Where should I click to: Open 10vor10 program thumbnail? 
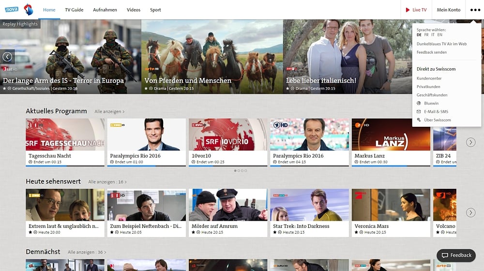[x=228, y=135]
